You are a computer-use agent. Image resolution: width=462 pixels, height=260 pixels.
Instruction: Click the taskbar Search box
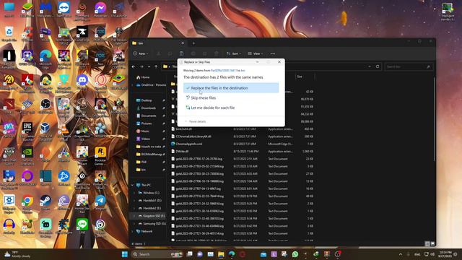click(x=157, y=254)
